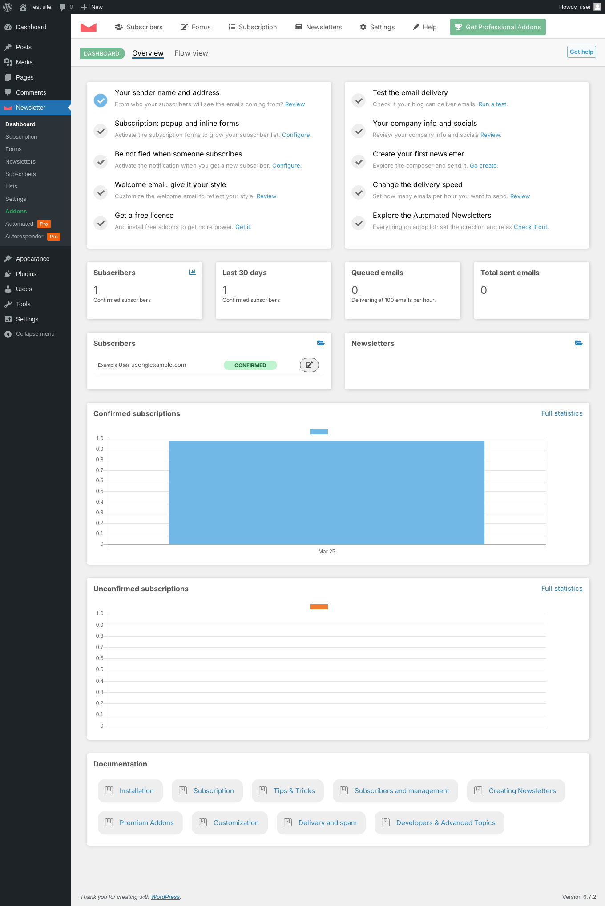Open the comments bubble in admin bar
This screenshot has height=906, width=605.
click(x=66, y=7)
